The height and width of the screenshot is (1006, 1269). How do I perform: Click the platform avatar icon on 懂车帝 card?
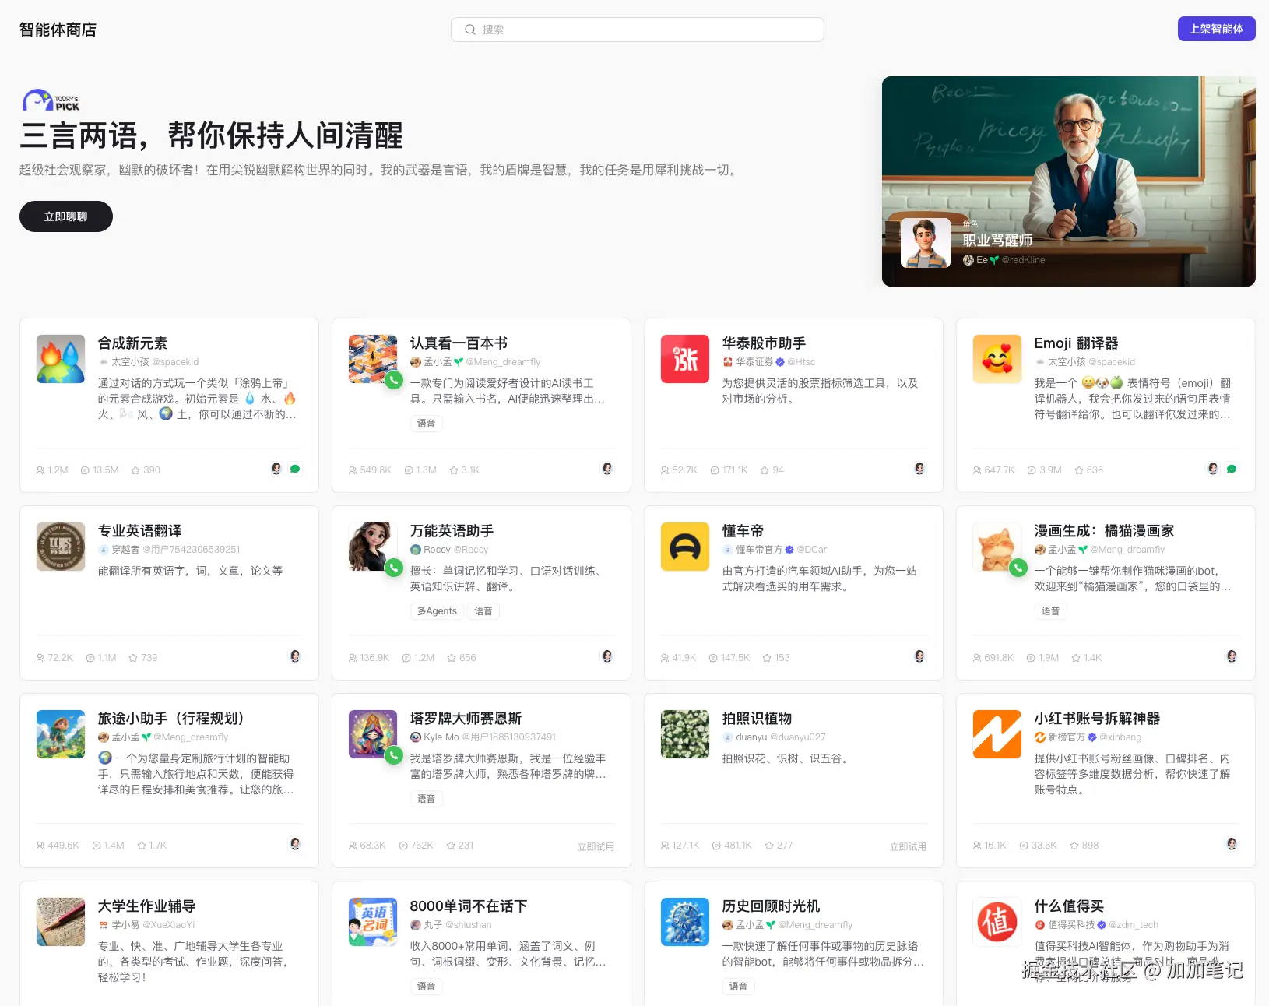(x=919, y=656)
